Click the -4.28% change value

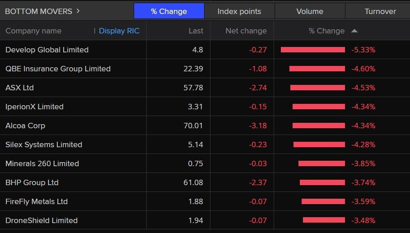pos(363,144)
